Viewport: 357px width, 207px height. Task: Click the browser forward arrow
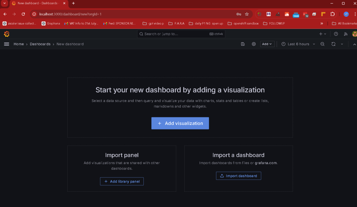point(14,14)
